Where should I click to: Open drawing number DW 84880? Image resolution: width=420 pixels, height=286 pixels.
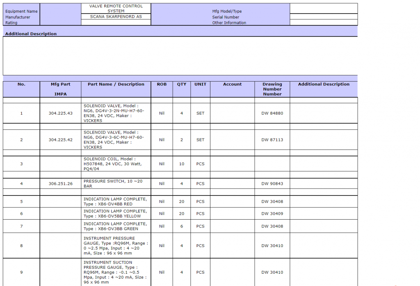[x=272, y=113]
